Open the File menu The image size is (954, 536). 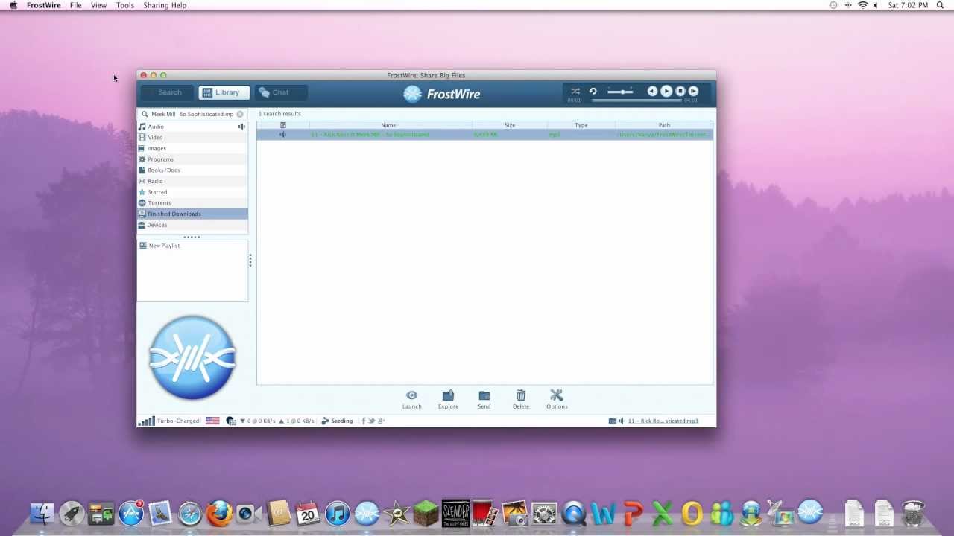pyautogui.click(x=76, y=5)
